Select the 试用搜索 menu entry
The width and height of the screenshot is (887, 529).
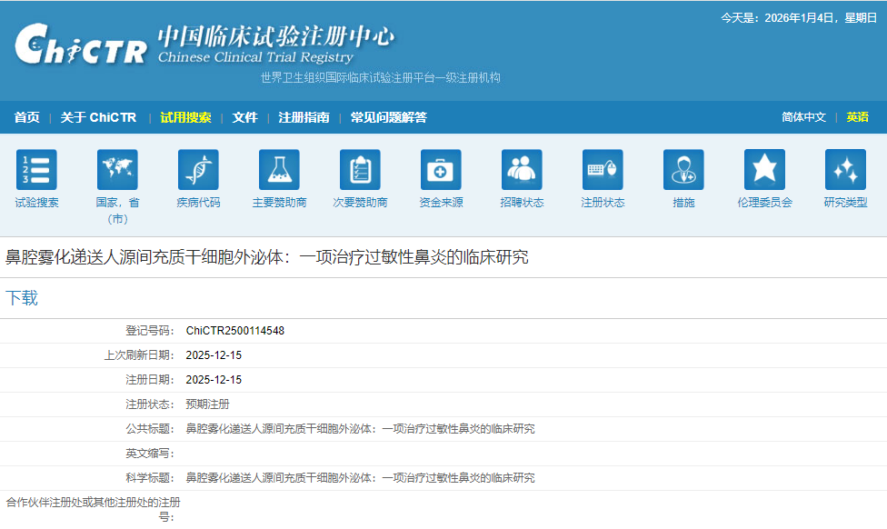[186, 117]
